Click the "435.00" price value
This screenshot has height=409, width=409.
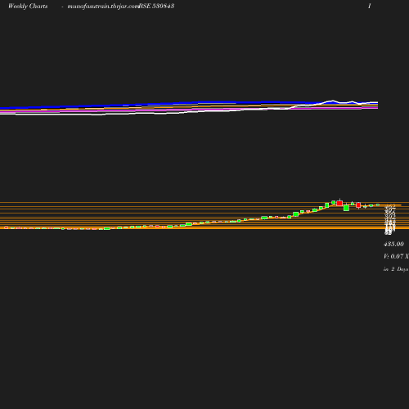click(393, 244)
